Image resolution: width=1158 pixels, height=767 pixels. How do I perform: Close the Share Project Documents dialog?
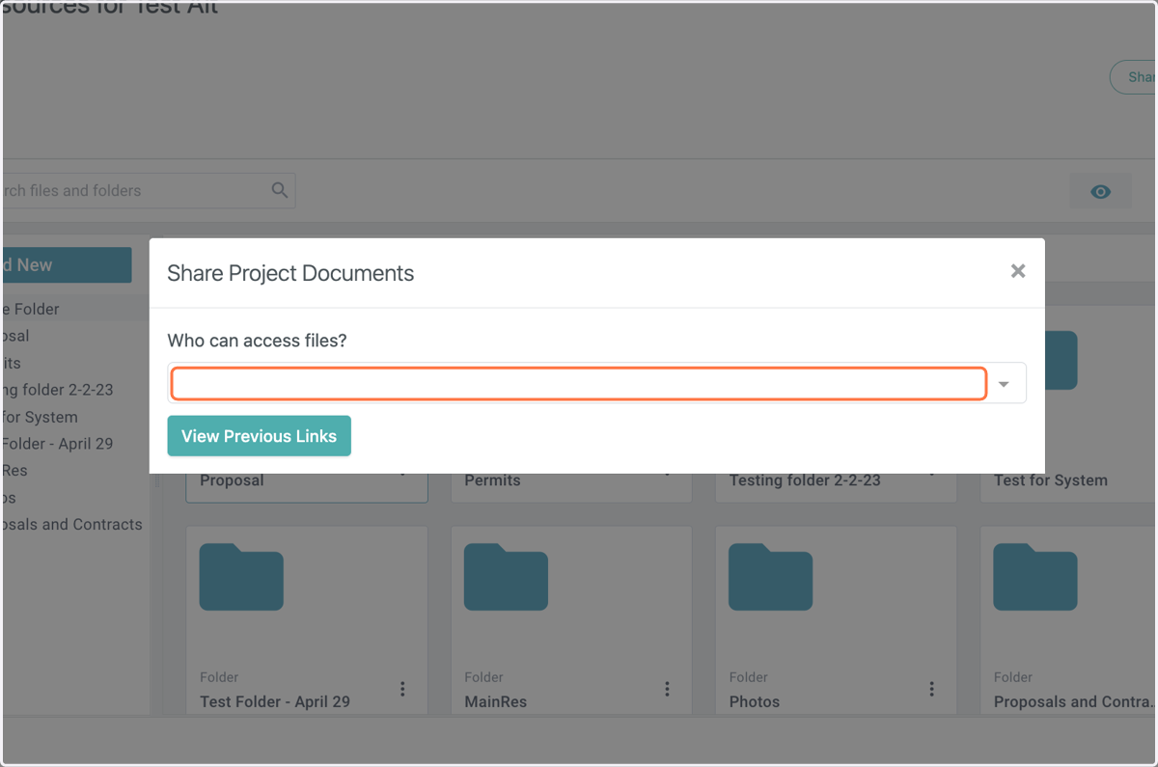coord(1017,271)
